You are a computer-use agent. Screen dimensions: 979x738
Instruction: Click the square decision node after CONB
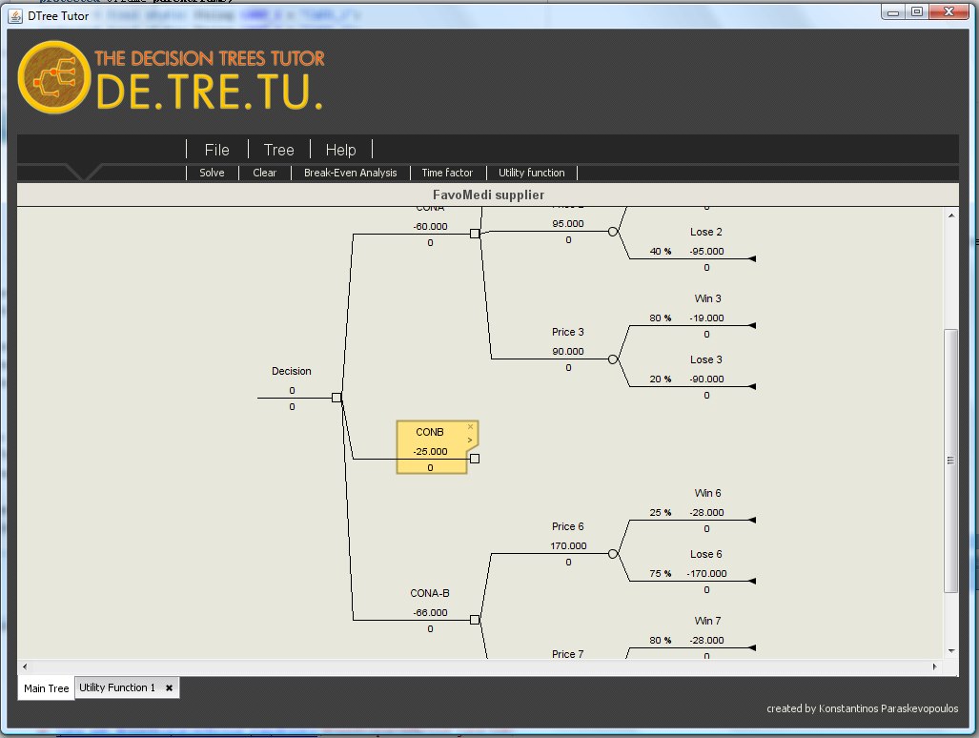point(475,459)
